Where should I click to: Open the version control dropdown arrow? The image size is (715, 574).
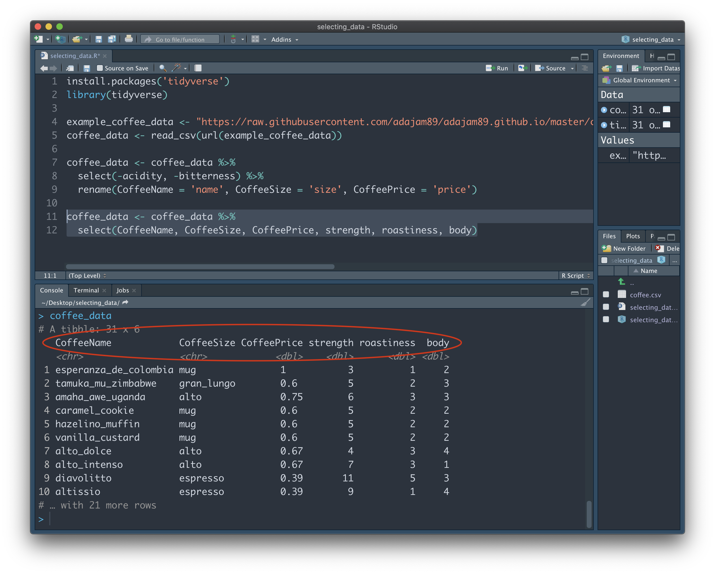(242, 40)
